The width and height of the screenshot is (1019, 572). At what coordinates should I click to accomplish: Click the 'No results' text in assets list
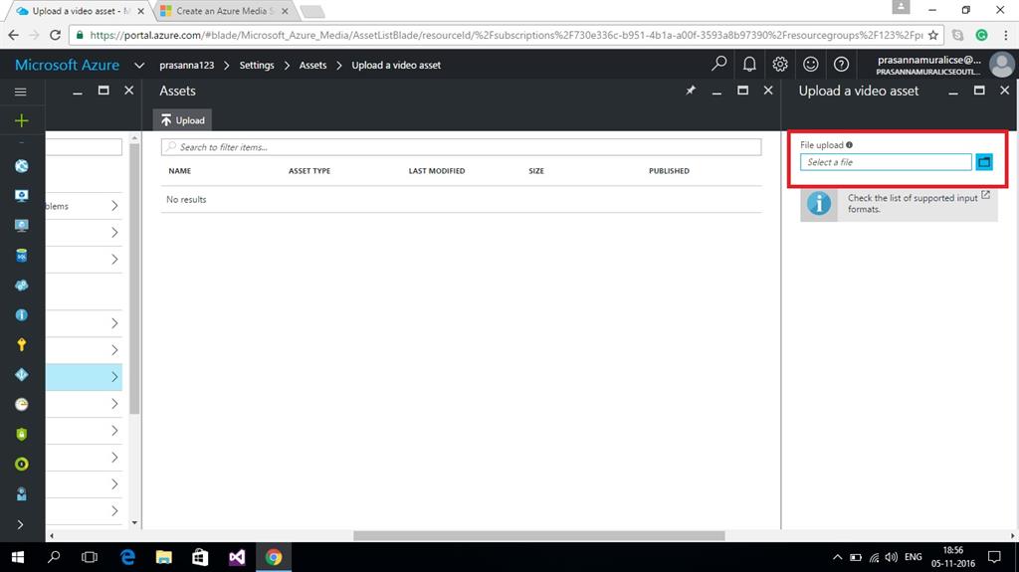tap(186, 200)
